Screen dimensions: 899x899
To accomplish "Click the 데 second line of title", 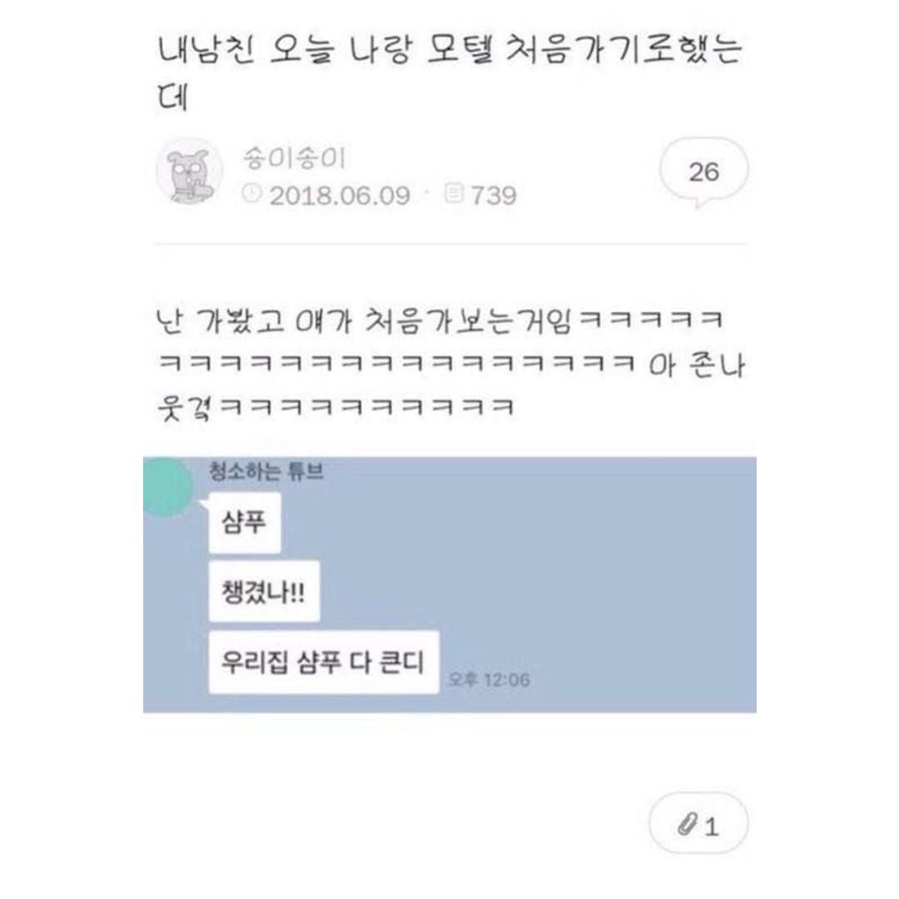I will [x=172, y=97].
